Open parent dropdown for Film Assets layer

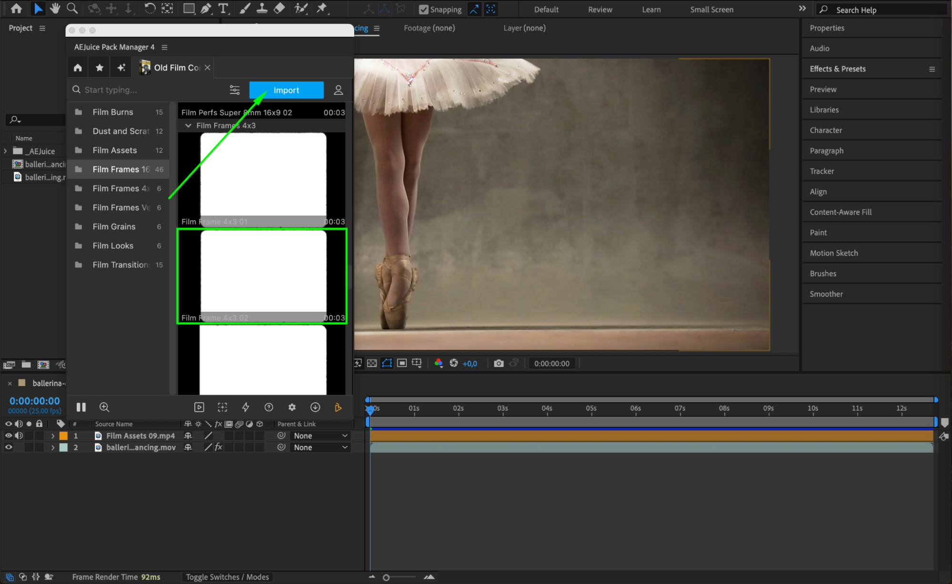320,436
